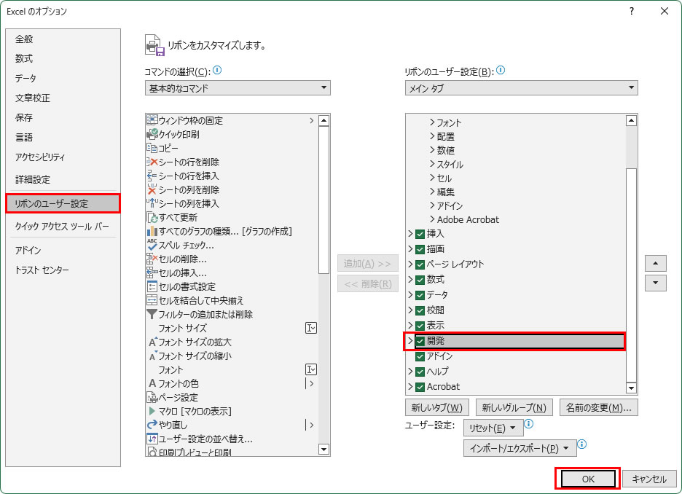Click the やり直し redo icon
Screen dimensions: 682x494
(x=152, y=425)
